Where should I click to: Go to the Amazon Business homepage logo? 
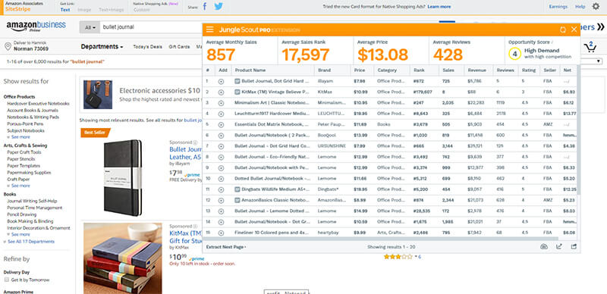(x=36, y=27)
